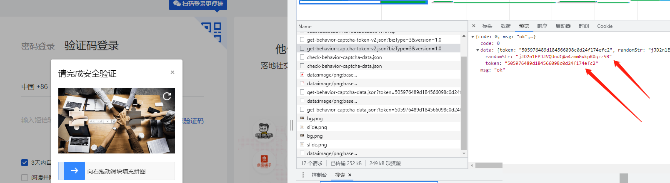Close the 搜索 drawer tab
This screenshot has height=183, width=670.
click(350, 175)
